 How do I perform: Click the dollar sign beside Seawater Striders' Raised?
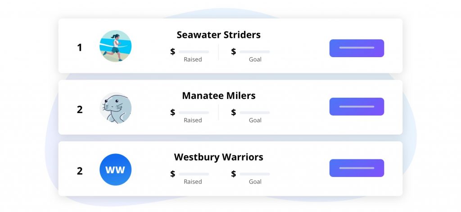click(x=172, y=52)
